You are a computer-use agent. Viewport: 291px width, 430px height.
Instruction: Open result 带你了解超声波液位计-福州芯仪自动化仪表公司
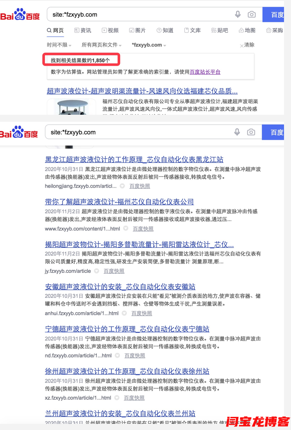tap(119, 202)
